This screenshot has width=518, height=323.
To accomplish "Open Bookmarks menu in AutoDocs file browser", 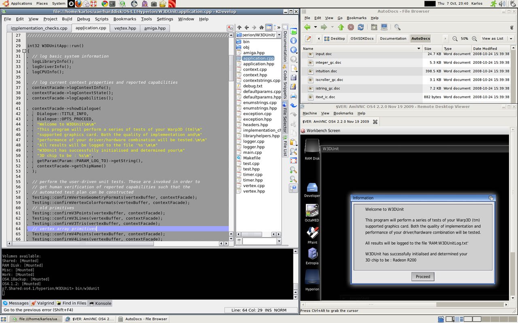I will 357,18.
